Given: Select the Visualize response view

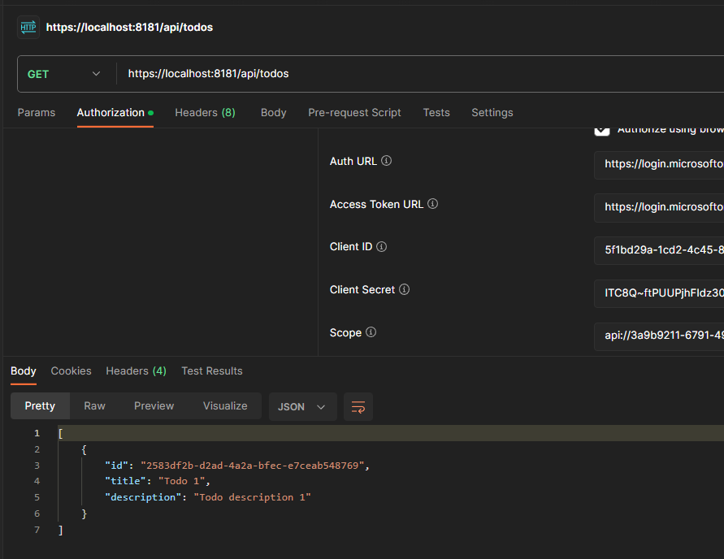Looking at the screenshot, I should pos(225,405).
